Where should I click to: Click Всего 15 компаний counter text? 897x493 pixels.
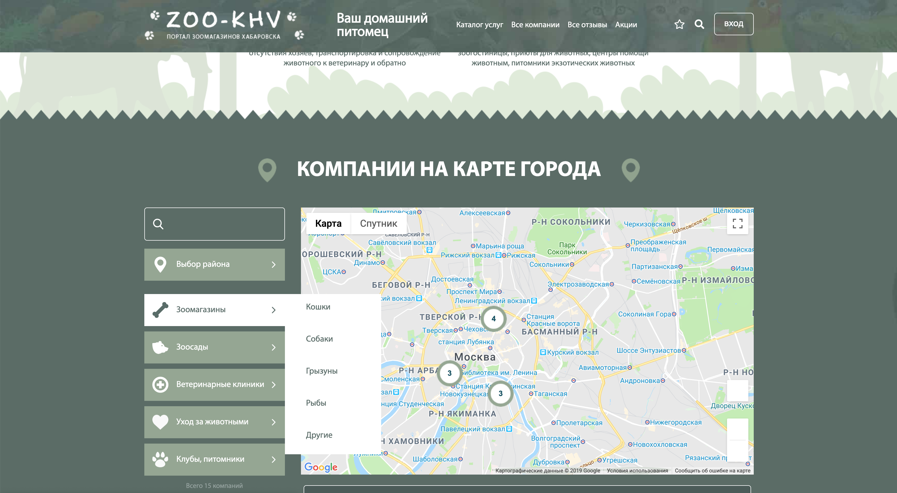tap(214, 486)
